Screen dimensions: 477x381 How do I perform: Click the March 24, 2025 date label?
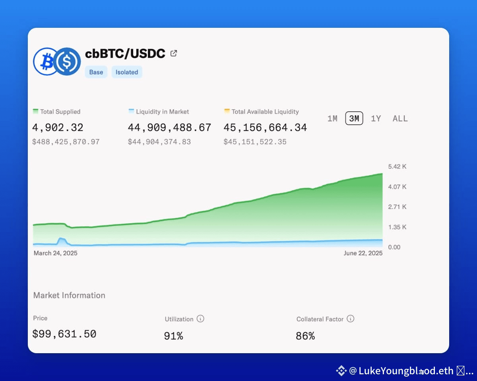click(56, 253)
